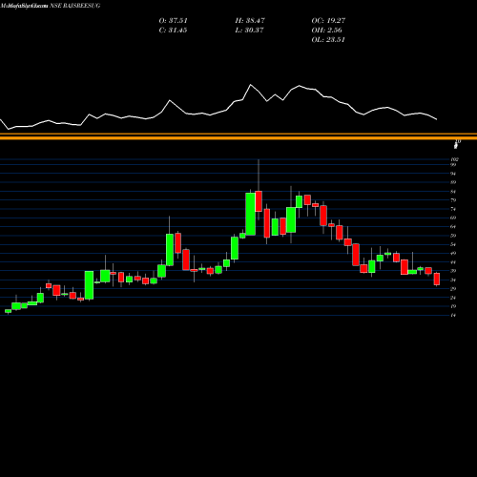Click the 44 price axis label
The width and height of the screenshot is (477, 477).
[x=453, y=262]
